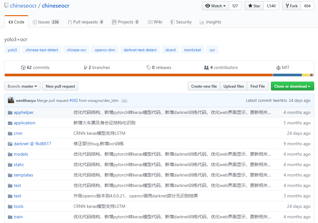Viewport: 318px width, 223px height.
Task: Click the train folder icon
Action: (x=10, y=217)
